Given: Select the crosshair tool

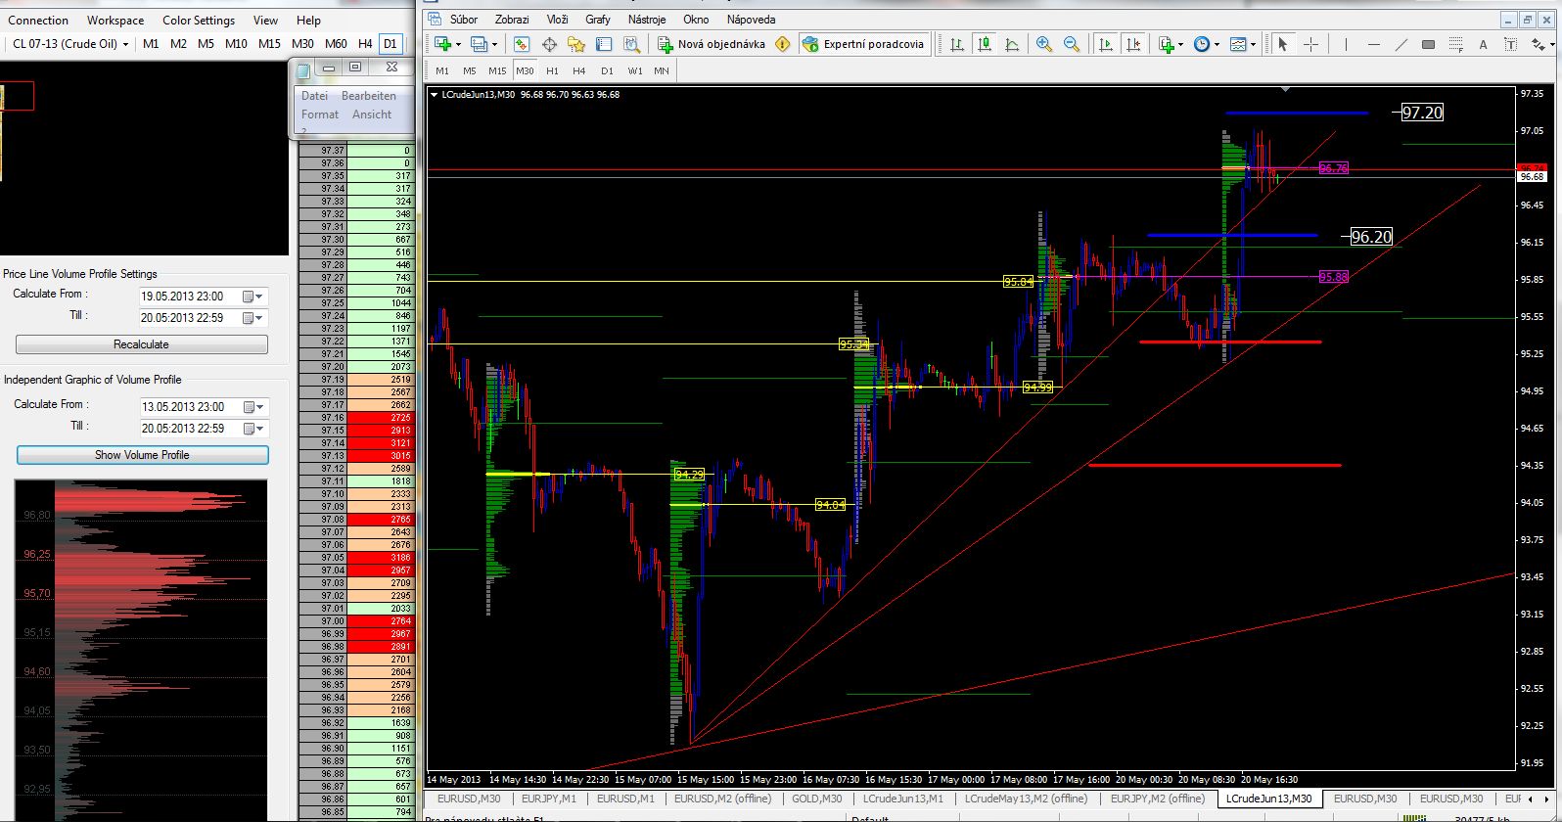Looking at the screenshot, I should click(x=1310, y=44).
